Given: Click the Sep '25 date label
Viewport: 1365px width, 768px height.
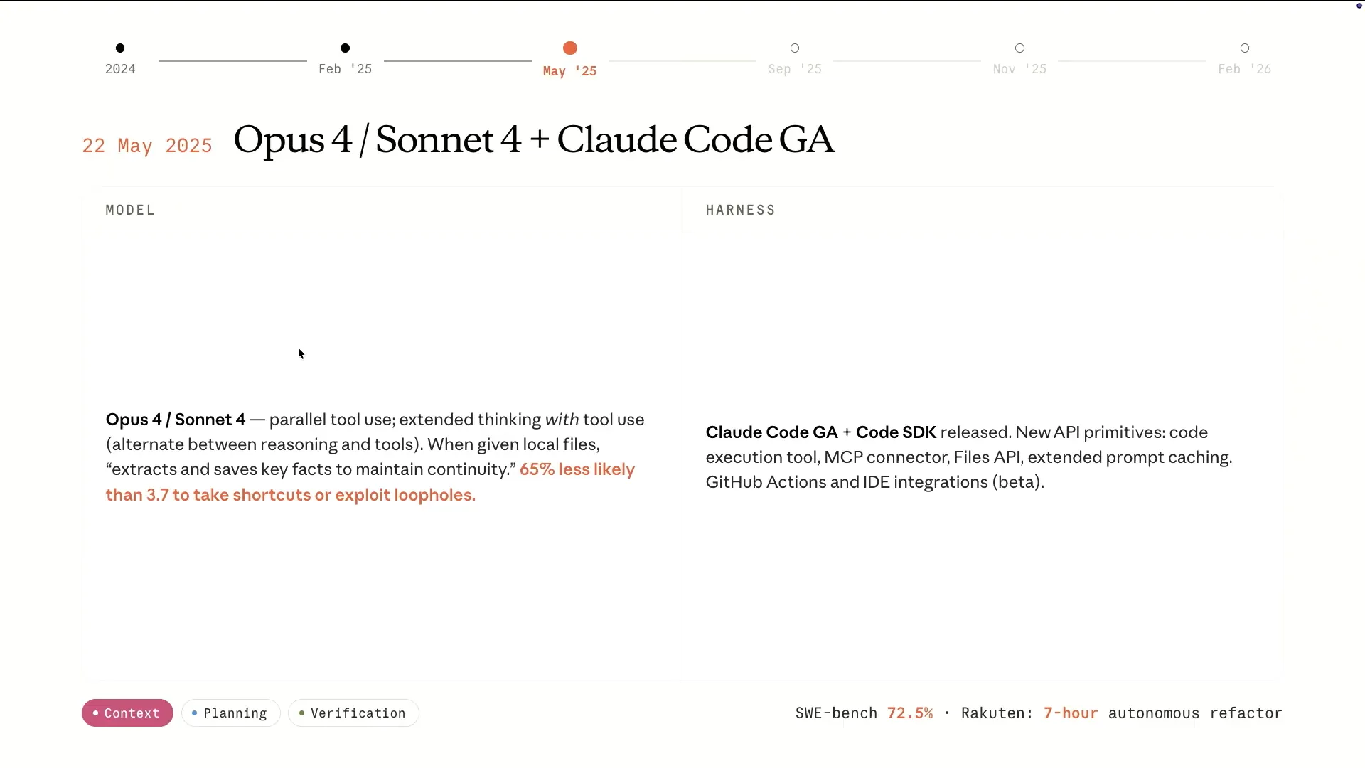Looking at the screenshot, I should tap(795, 69).
